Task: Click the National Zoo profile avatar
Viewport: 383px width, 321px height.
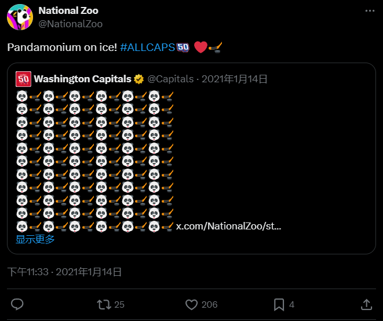Action: [20, 16]
